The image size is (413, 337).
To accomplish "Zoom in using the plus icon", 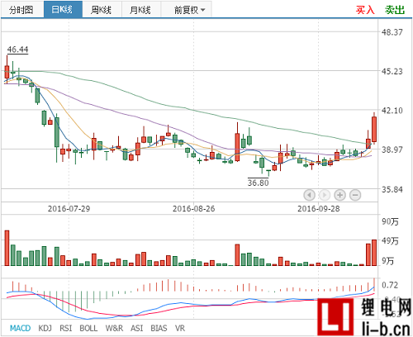I will pos(340,195).
